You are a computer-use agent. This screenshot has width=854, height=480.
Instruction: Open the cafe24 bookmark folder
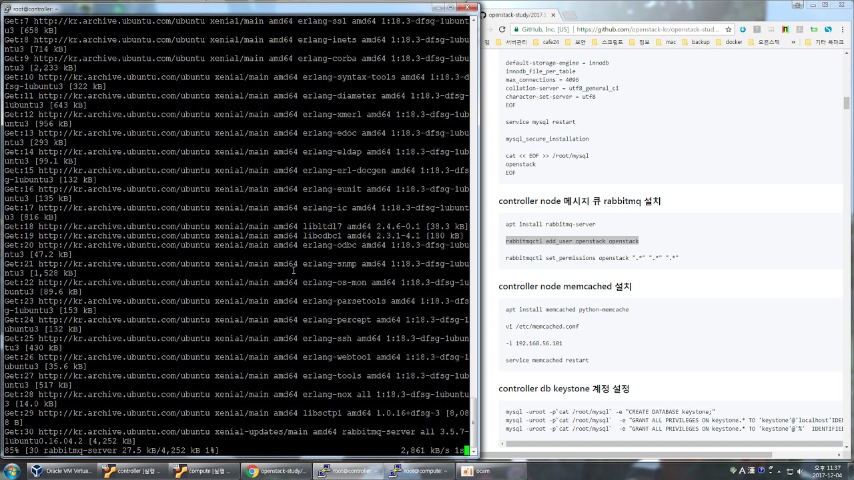coord(546,42)
